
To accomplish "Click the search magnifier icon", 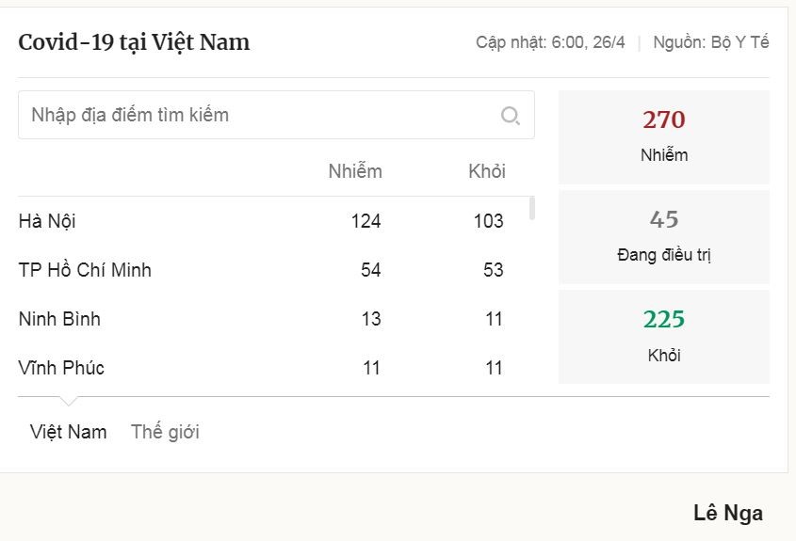I will tap(511, 116).
